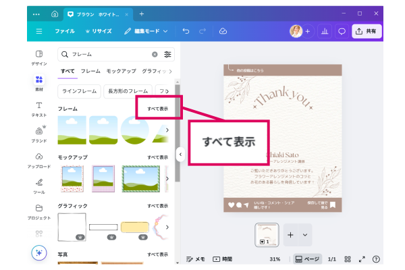Click the 共有 (Share) button
The width and height of the screenshot is (405, 270).
367,31
